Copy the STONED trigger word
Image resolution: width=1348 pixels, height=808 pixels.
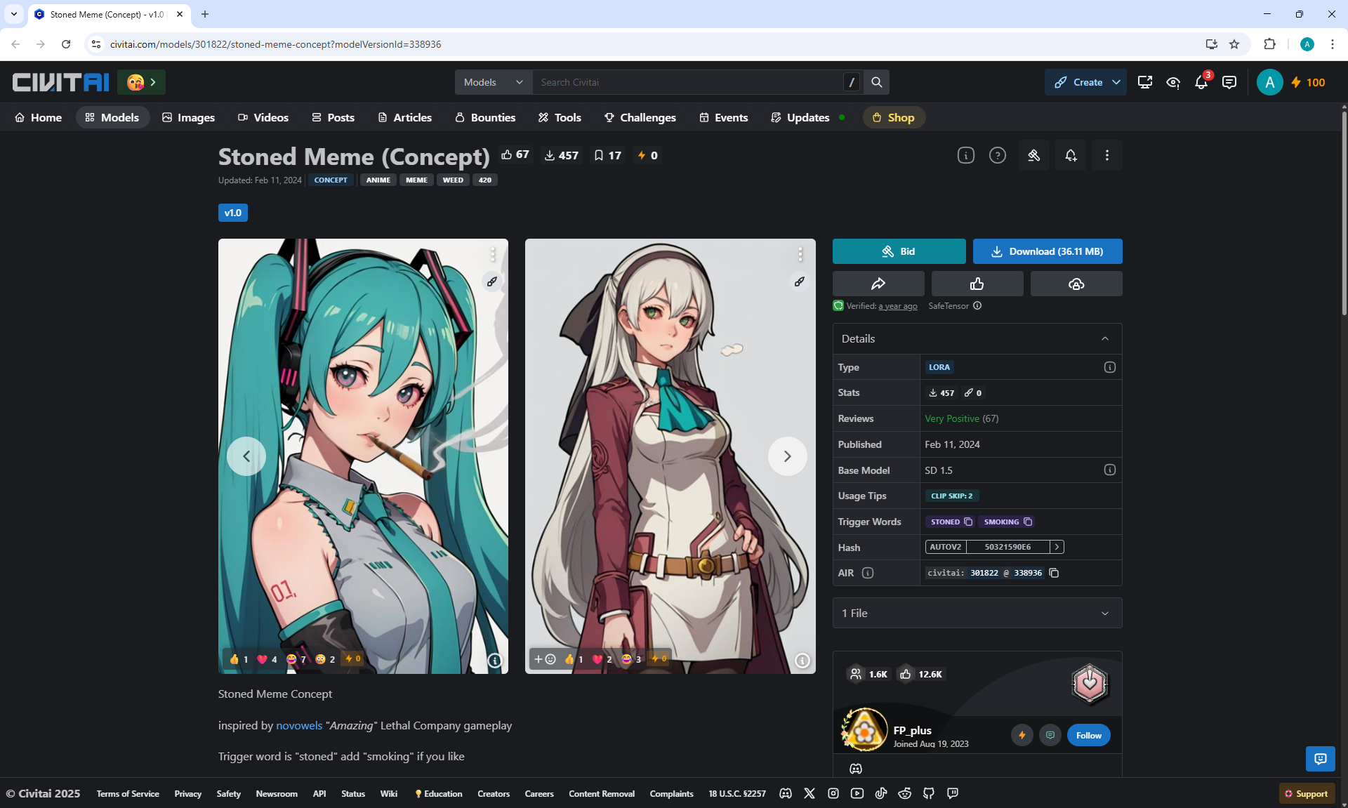tap(968, 522)
